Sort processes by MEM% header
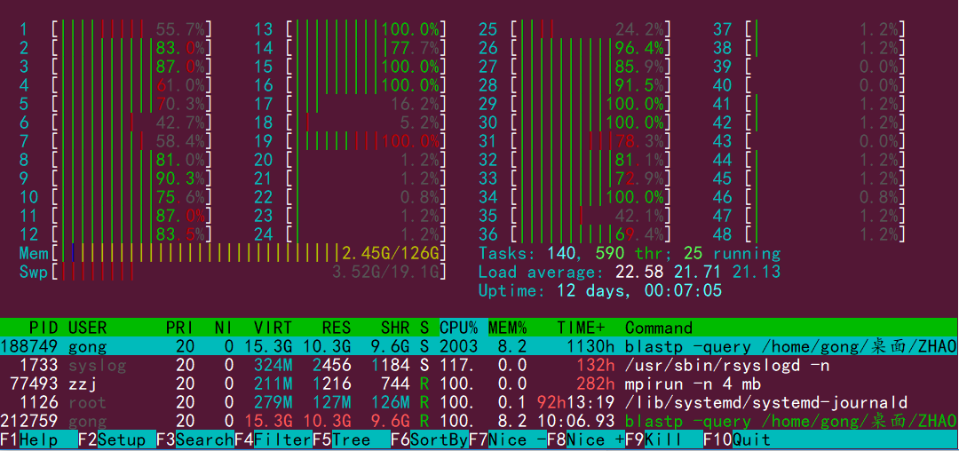 (x=508, y=328)
